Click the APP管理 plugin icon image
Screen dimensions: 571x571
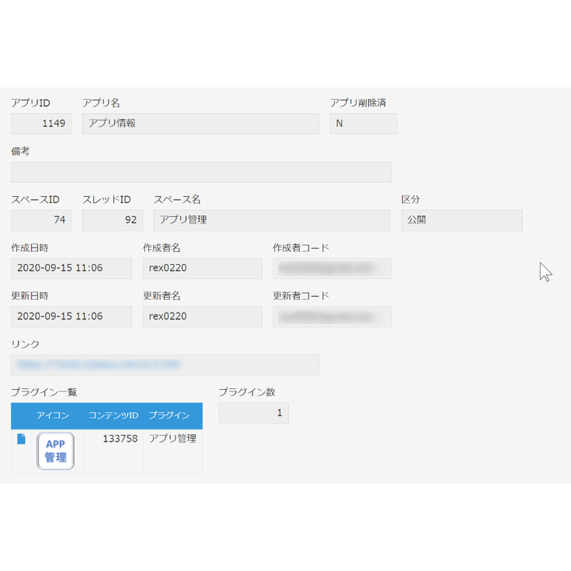pyautogui.click(x=56, y=451)
